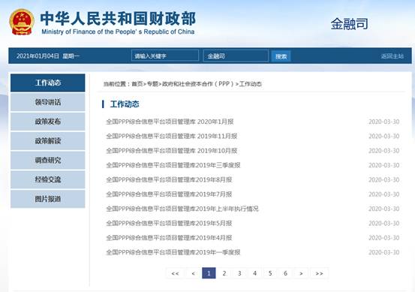Open the 2019年5月报 PPP report

coord(169,224)
